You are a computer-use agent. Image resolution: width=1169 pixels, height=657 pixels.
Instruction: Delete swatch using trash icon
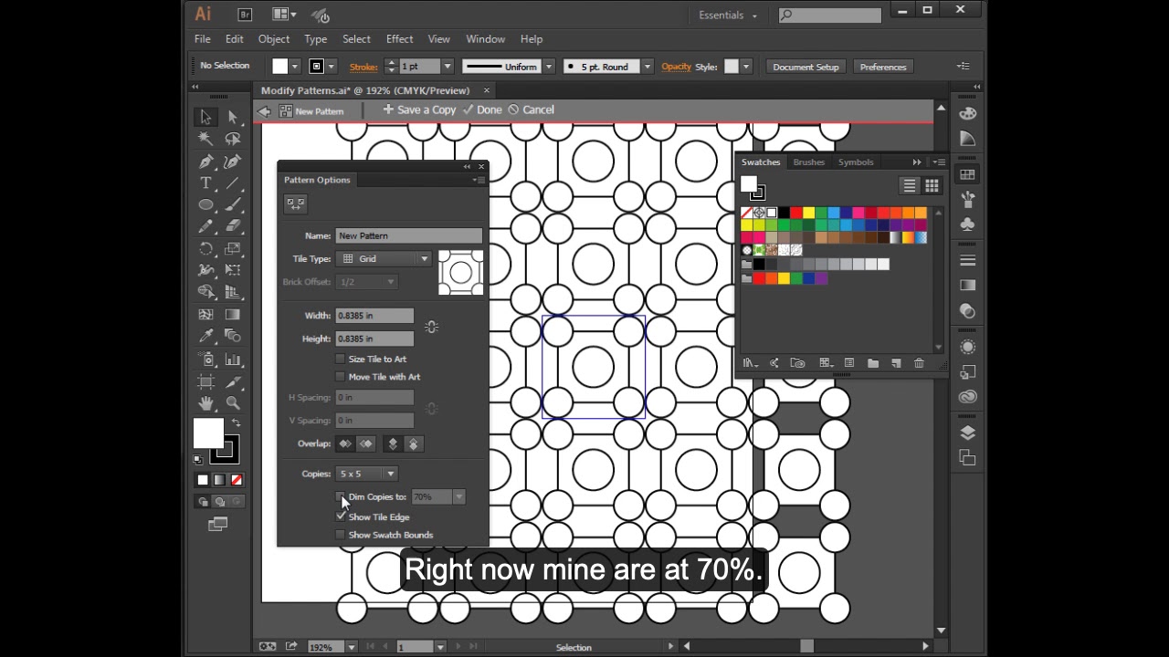point(919,363)
